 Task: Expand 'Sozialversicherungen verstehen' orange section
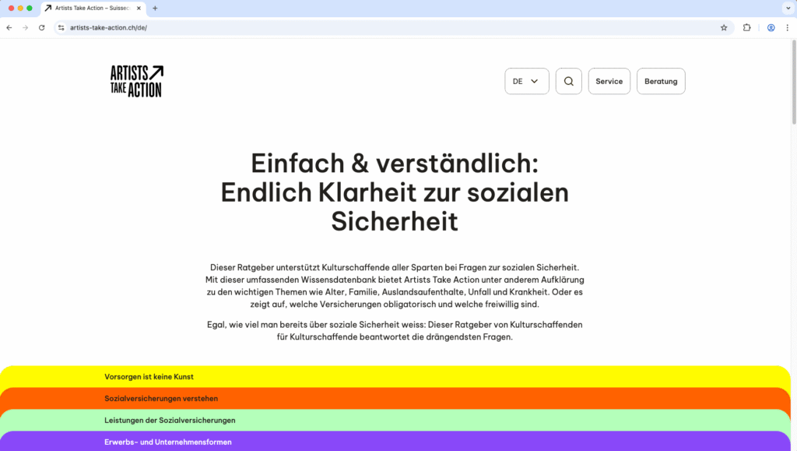tap(161, 398)
